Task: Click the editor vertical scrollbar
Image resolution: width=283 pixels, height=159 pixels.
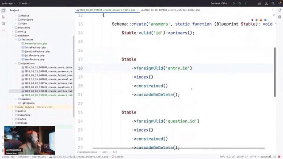Action: tap(275, 72)
